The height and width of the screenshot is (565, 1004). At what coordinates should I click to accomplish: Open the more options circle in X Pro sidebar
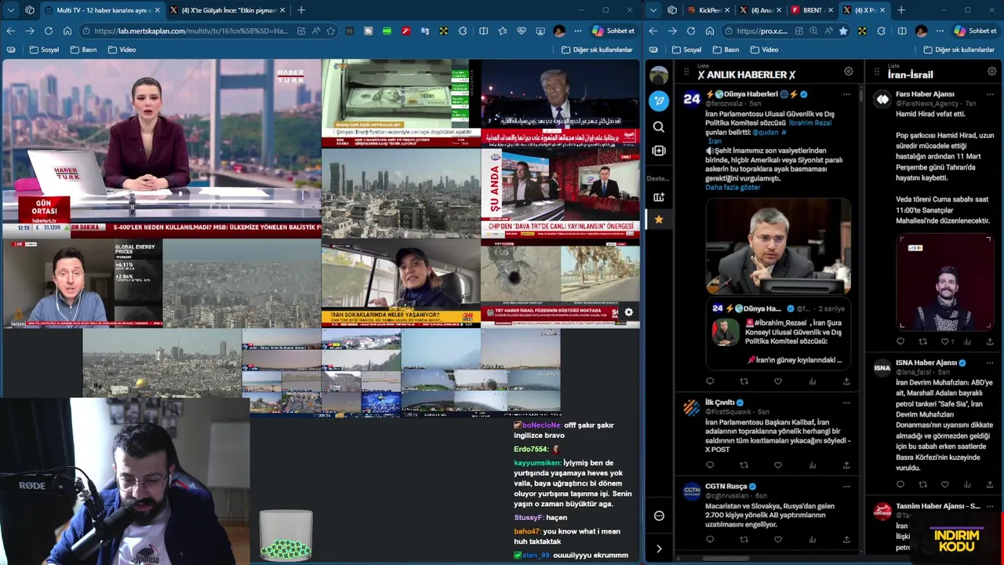[659, 516]
